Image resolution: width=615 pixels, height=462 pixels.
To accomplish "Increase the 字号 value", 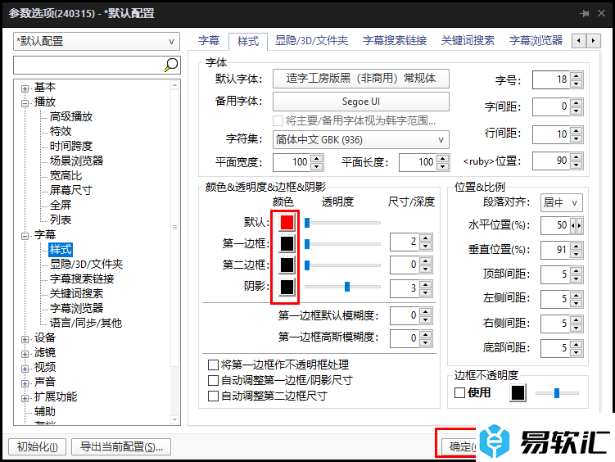I will 577,76.
